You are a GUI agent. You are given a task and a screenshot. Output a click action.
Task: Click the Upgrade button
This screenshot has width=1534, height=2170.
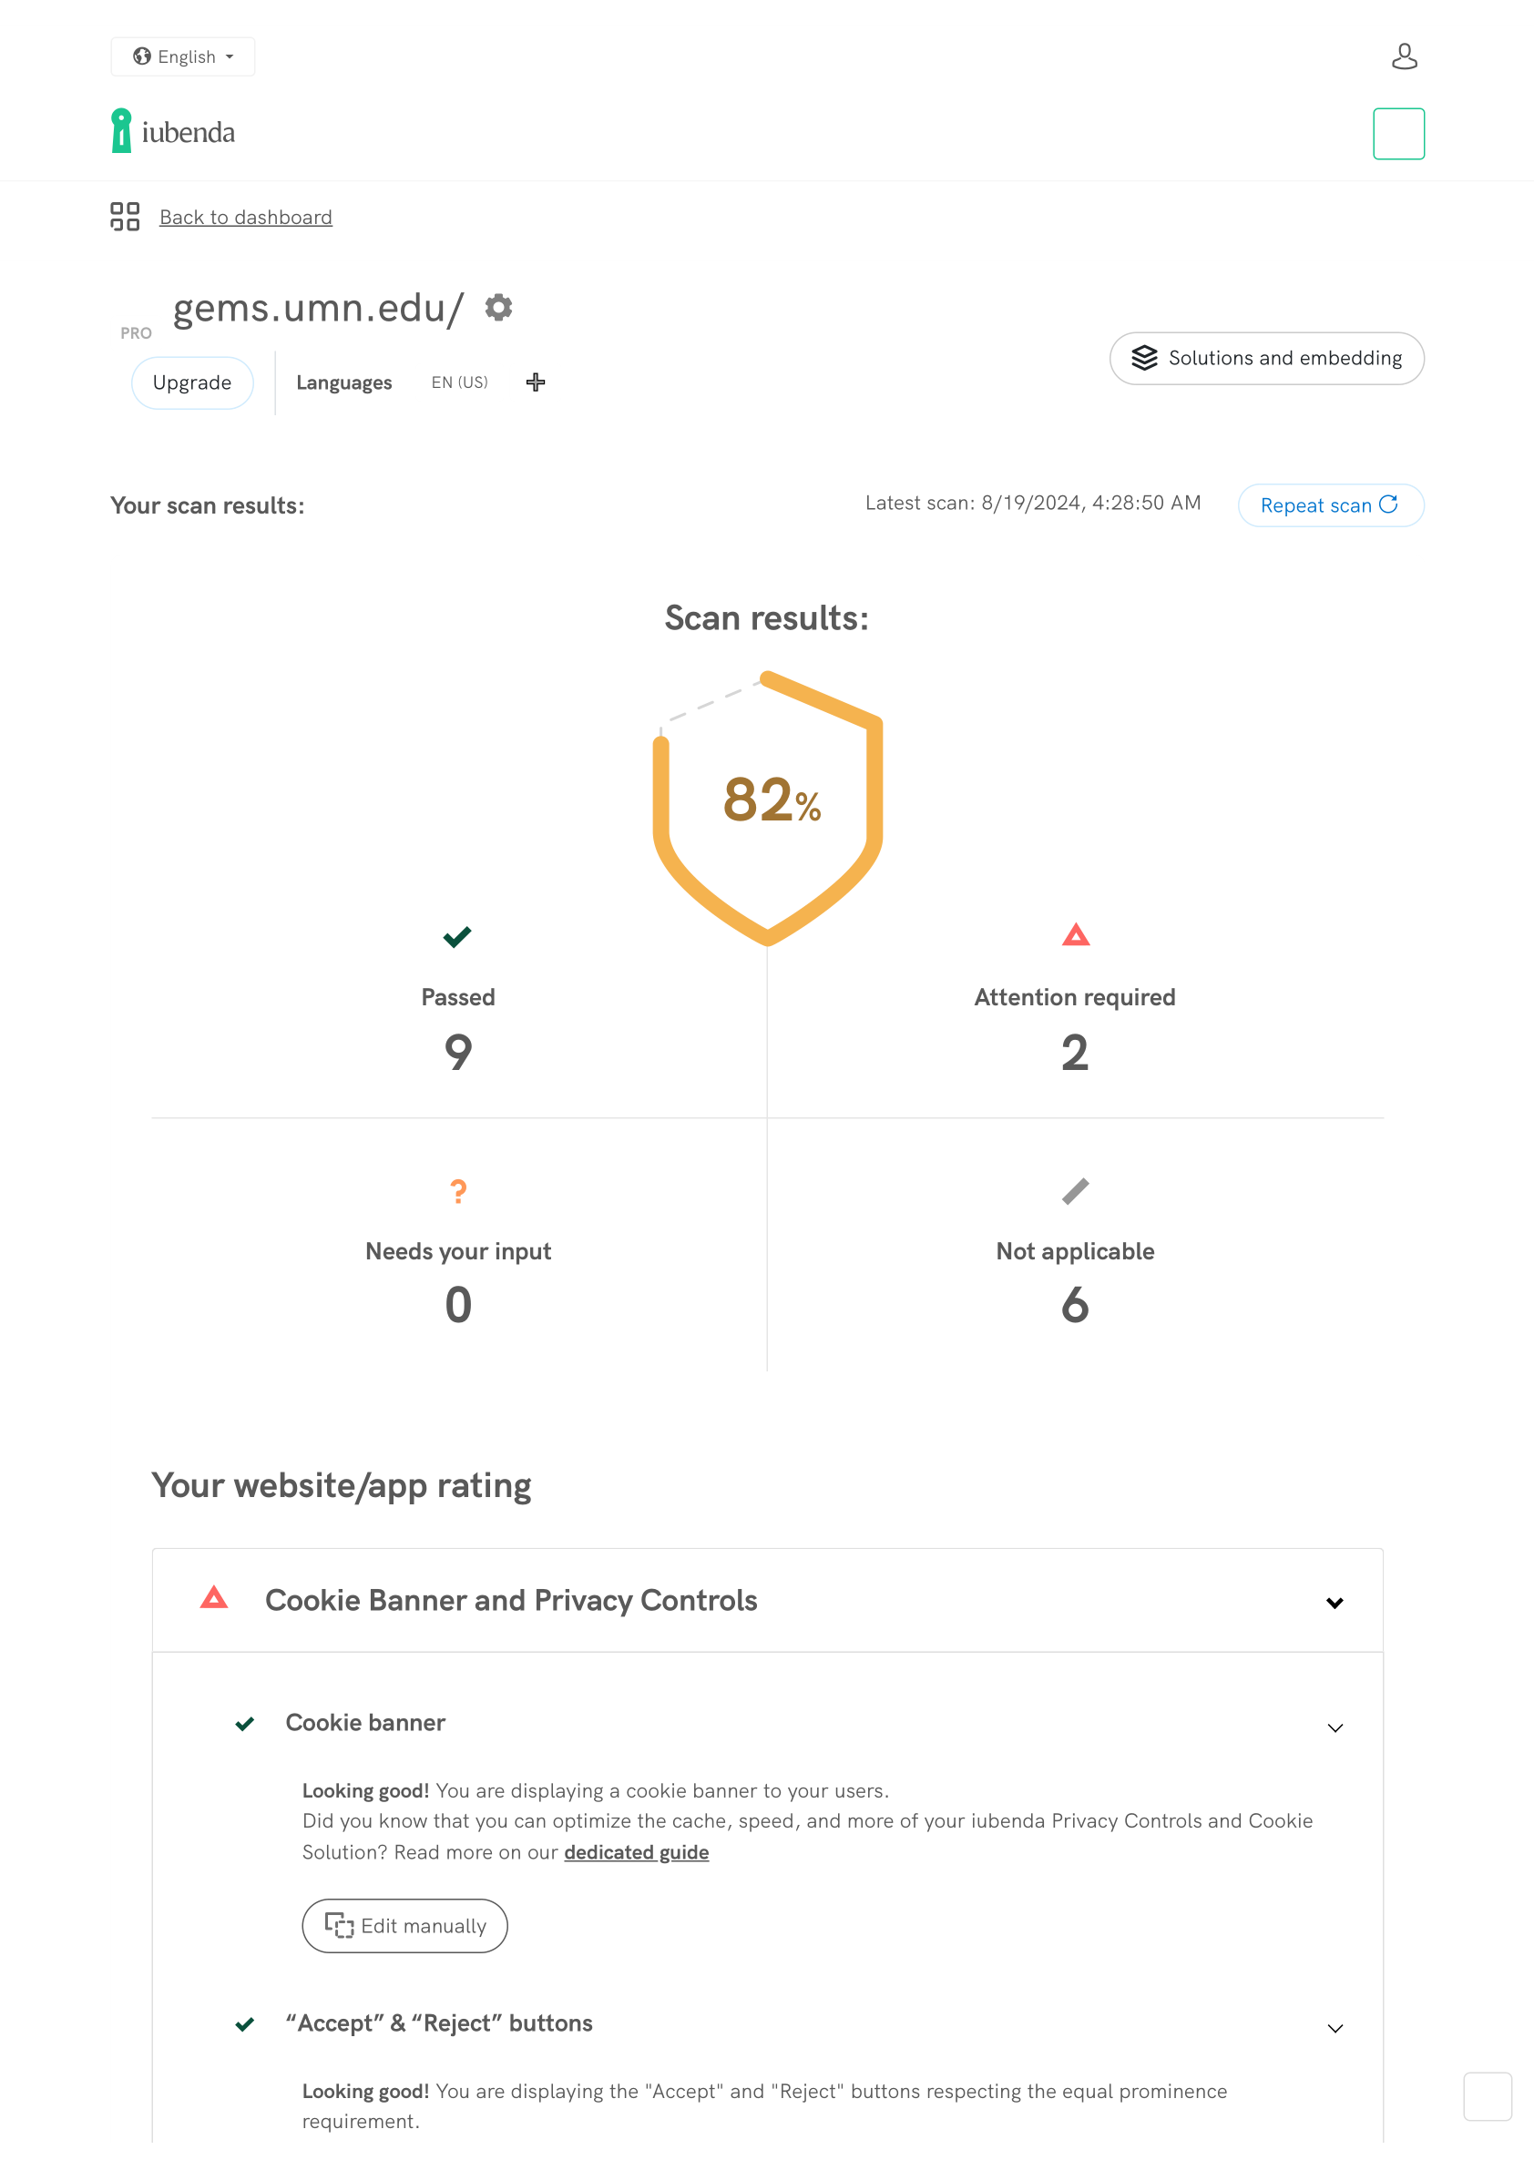tap(192, 382)
